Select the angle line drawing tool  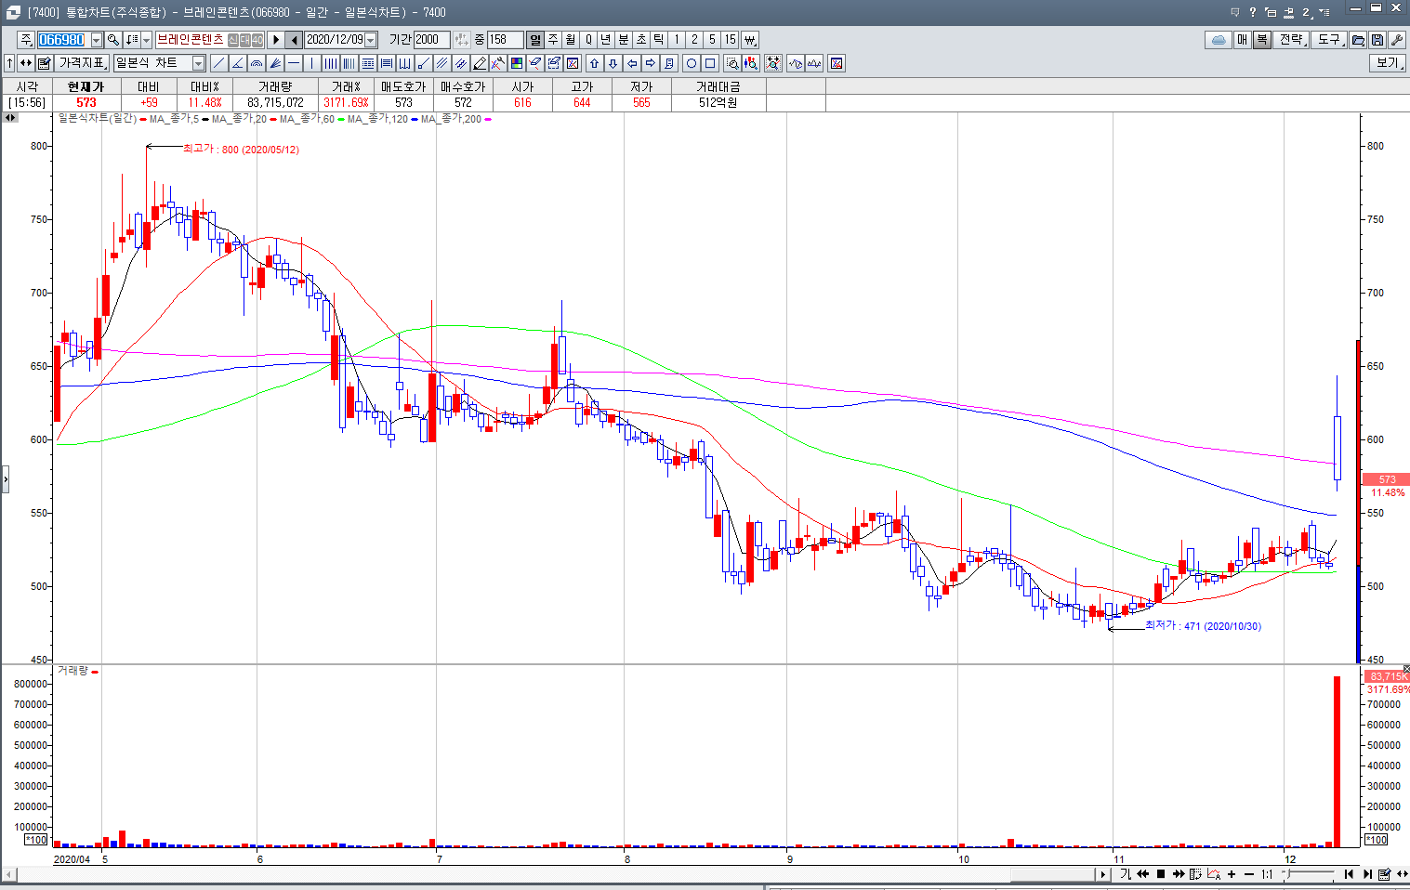(237, 63)
